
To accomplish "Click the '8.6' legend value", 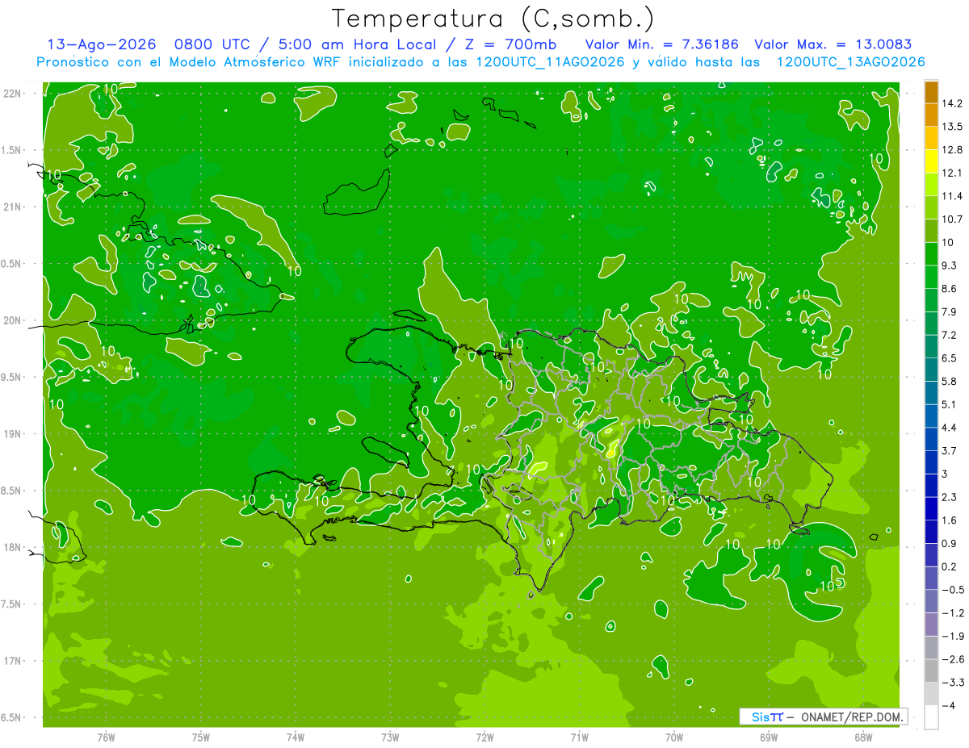I will click(x=950, y=289).
